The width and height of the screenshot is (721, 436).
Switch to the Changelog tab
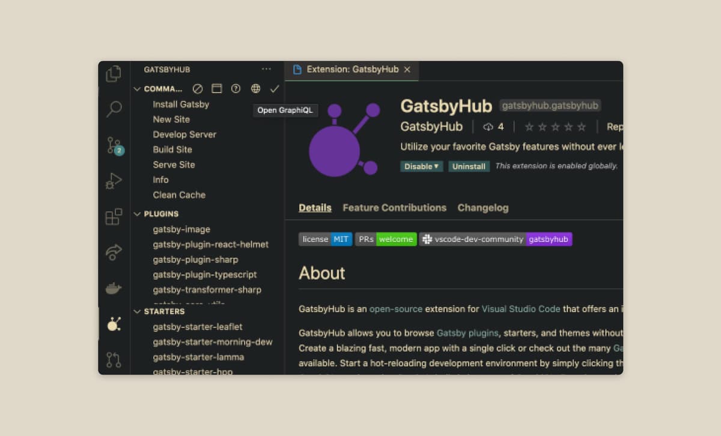tap(483, 208)
